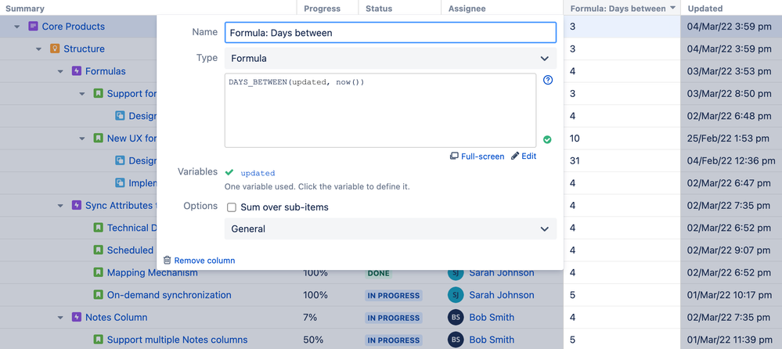The height and width of the screenshot is (349, 782).
Task: Click the updated date 04/Feb/22 12:36 pm
Action: point(730,160)
